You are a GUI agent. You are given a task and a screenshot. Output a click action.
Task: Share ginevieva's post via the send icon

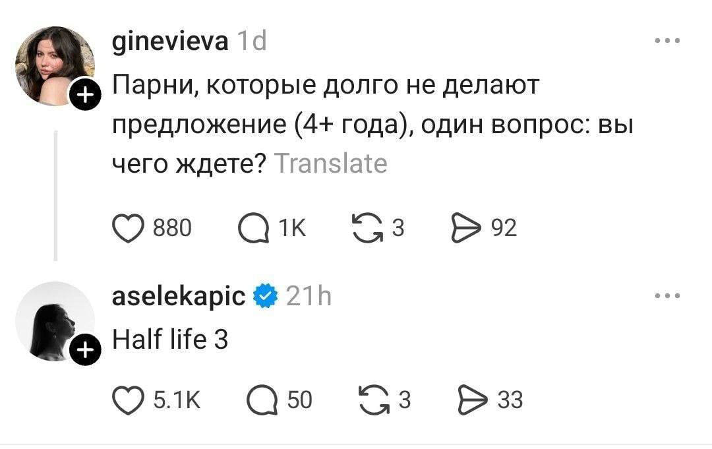467,227
